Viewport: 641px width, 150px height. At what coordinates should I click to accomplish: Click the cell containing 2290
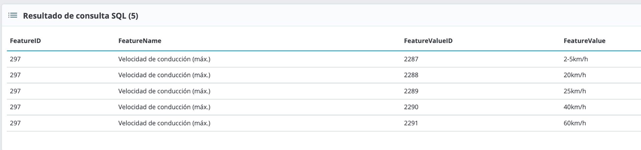coord(411,107)
